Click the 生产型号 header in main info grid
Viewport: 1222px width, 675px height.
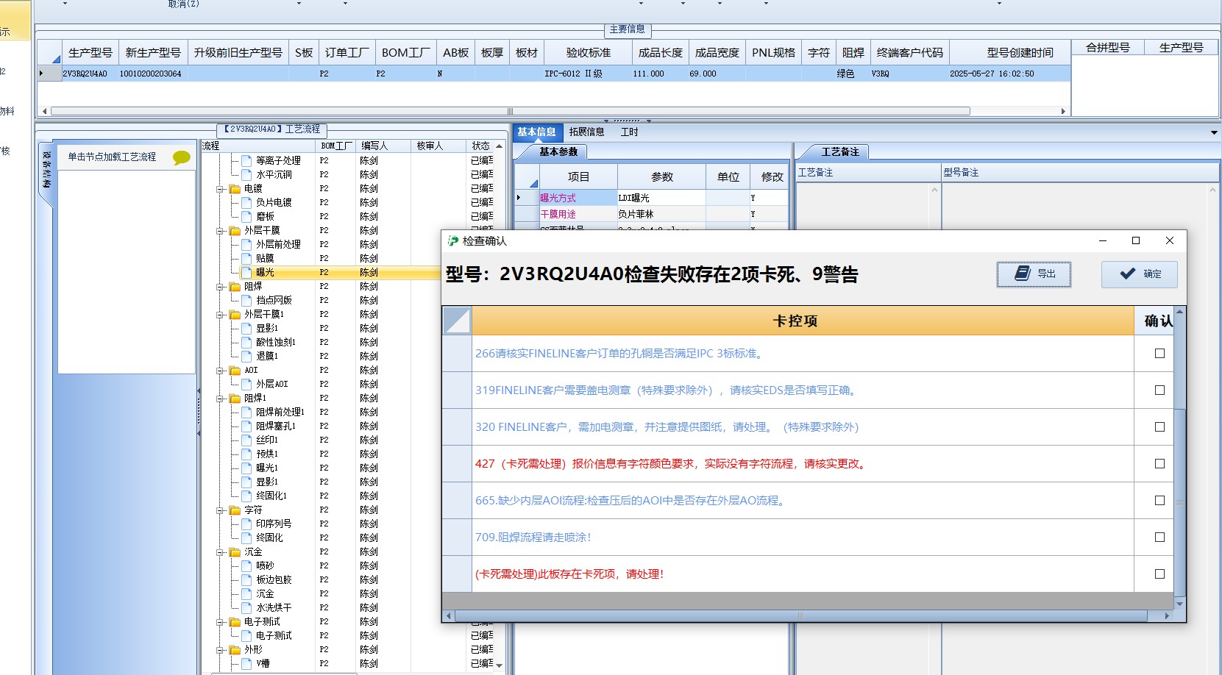click(90, 53)
